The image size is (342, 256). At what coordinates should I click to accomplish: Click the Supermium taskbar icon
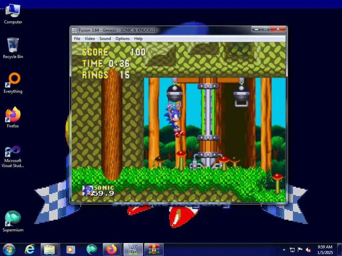92,249
